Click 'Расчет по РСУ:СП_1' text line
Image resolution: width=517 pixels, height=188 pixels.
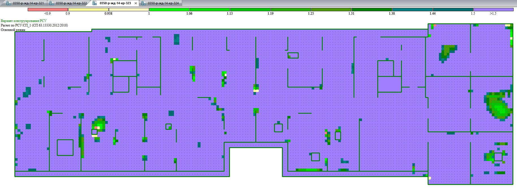(34, 25)
